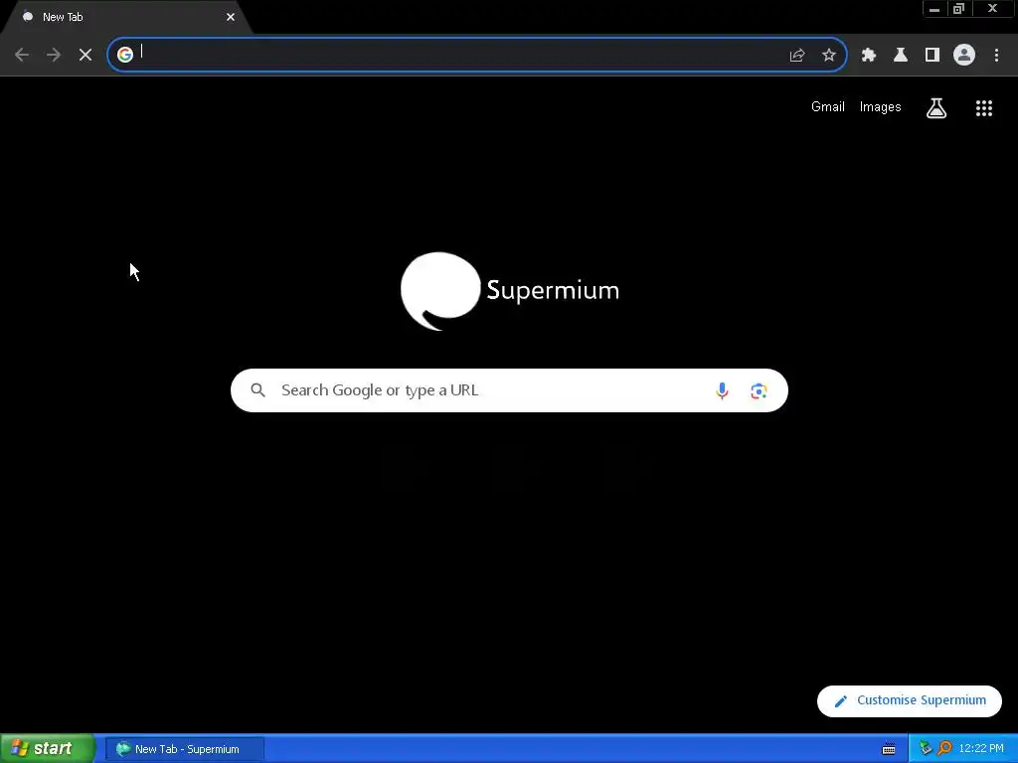Open the three-dot browser menu
The height and width of the screenshot is (763, 1018).
point(996,56)
